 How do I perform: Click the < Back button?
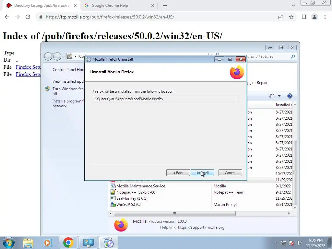pos(178,173)
